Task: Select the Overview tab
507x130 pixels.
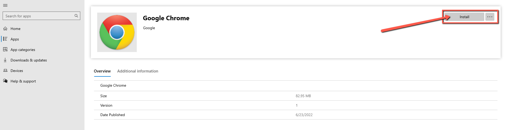Action: tap(102, 71)
